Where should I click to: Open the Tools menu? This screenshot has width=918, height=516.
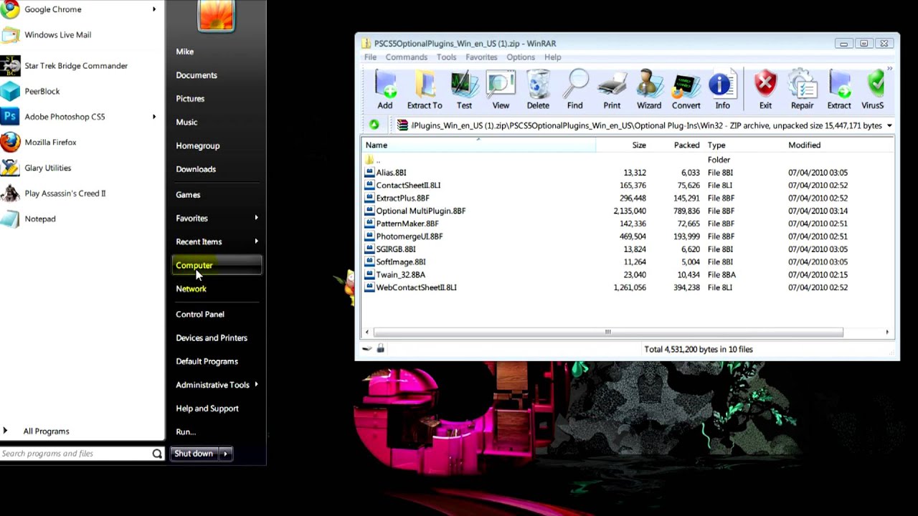(x=446, y=57)
